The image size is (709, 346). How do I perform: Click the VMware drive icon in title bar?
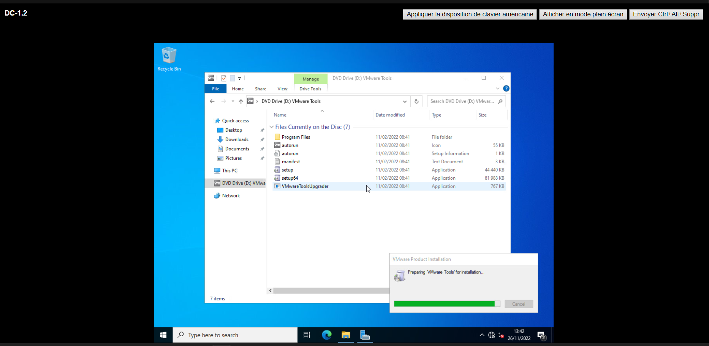click(x=211, y=78)
